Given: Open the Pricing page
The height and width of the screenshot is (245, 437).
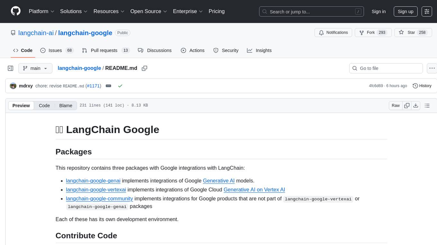Looking at the screenshot, I should coord(217,11).
